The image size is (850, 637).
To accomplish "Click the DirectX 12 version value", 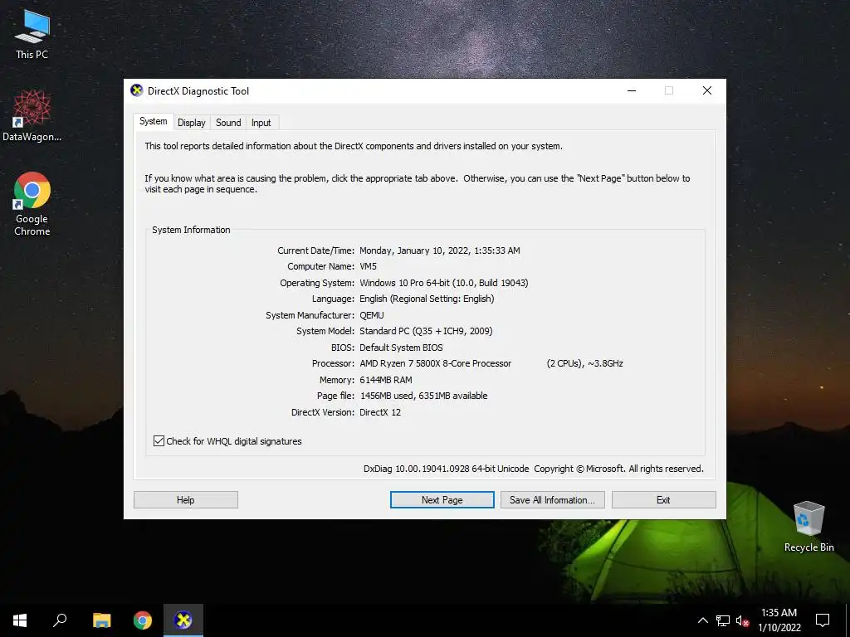I will pyautogui.click(x=380, y=412).
